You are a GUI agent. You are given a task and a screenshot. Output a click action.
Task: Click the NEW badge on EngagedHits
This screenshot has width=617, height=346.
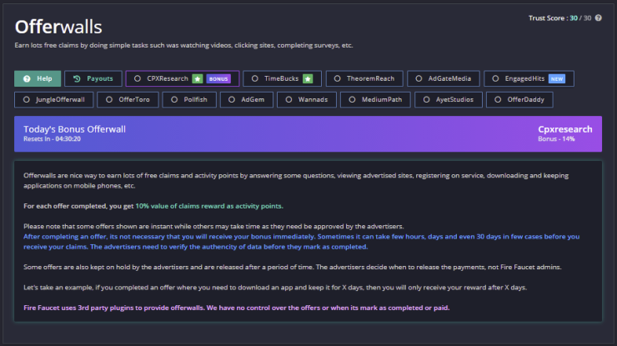tap(557, 78)
